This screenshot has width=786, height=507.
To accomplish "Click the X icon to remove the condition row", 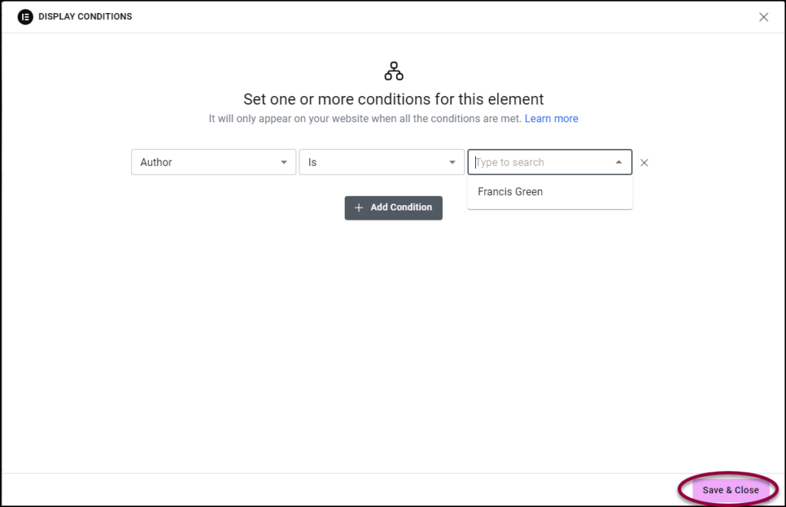I will pyautogui.click(x=644, y=162).
